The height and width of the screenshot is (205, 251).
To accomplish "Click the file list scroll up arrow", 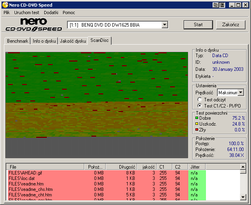I will [243, 167].
